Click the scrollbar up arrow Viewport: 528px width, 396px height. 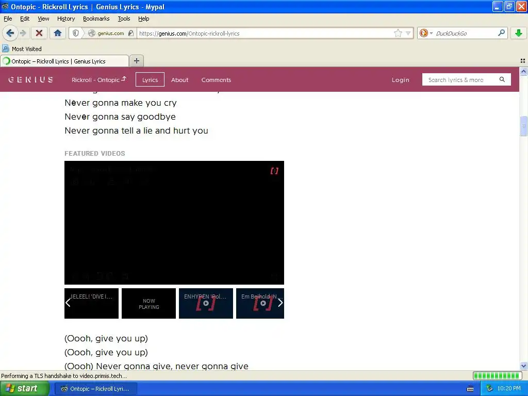[x=523, y=71]
